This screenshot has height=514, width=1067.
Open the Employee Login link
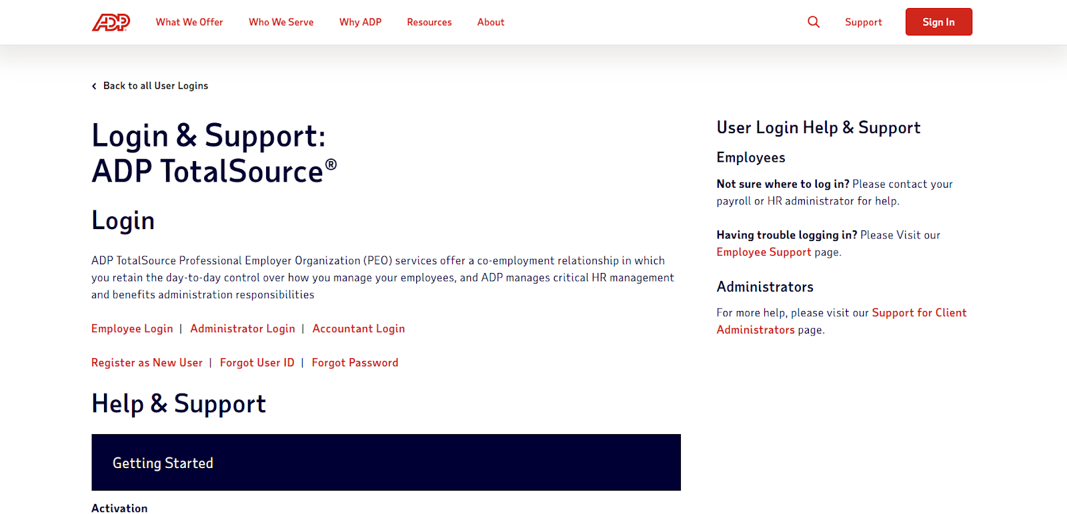tap(132, 329)
